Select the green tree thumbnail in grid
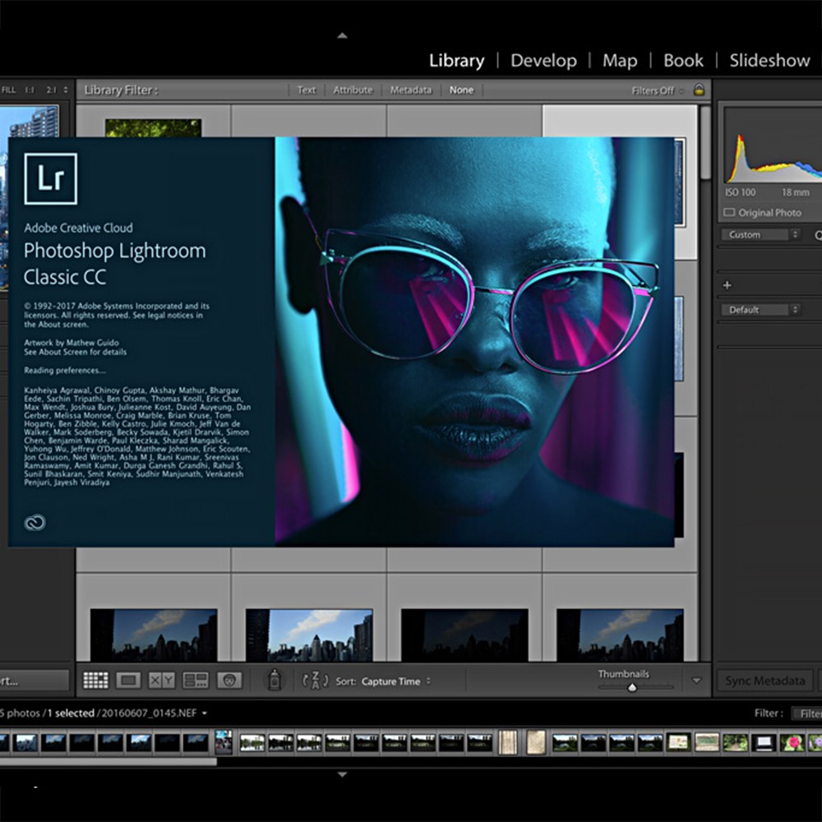This screenshot has height=822, width=822. pos(153,128)
